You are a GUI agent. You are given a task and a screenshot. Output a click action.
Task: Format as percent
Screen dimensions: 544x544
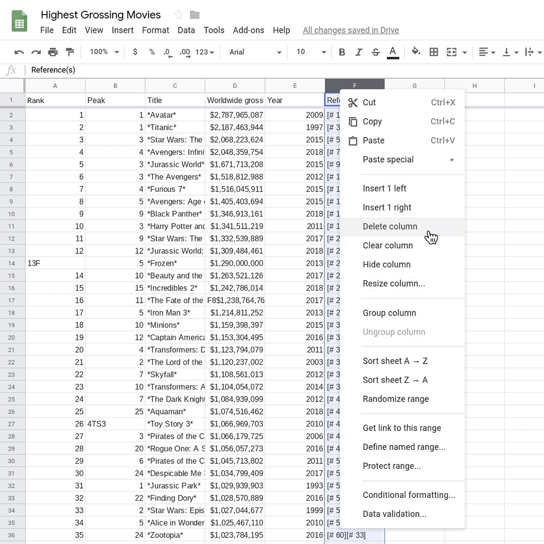click(152, 52)
